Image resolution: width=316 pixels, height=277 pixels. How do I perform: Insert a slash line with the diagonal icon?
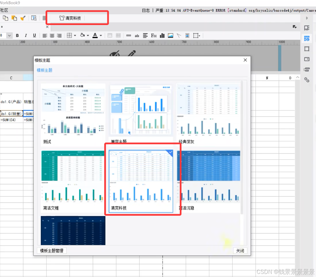(179, 36)
